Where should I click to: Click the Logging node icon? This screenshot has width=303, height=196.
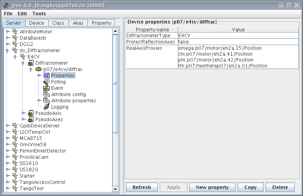point(46,107)
